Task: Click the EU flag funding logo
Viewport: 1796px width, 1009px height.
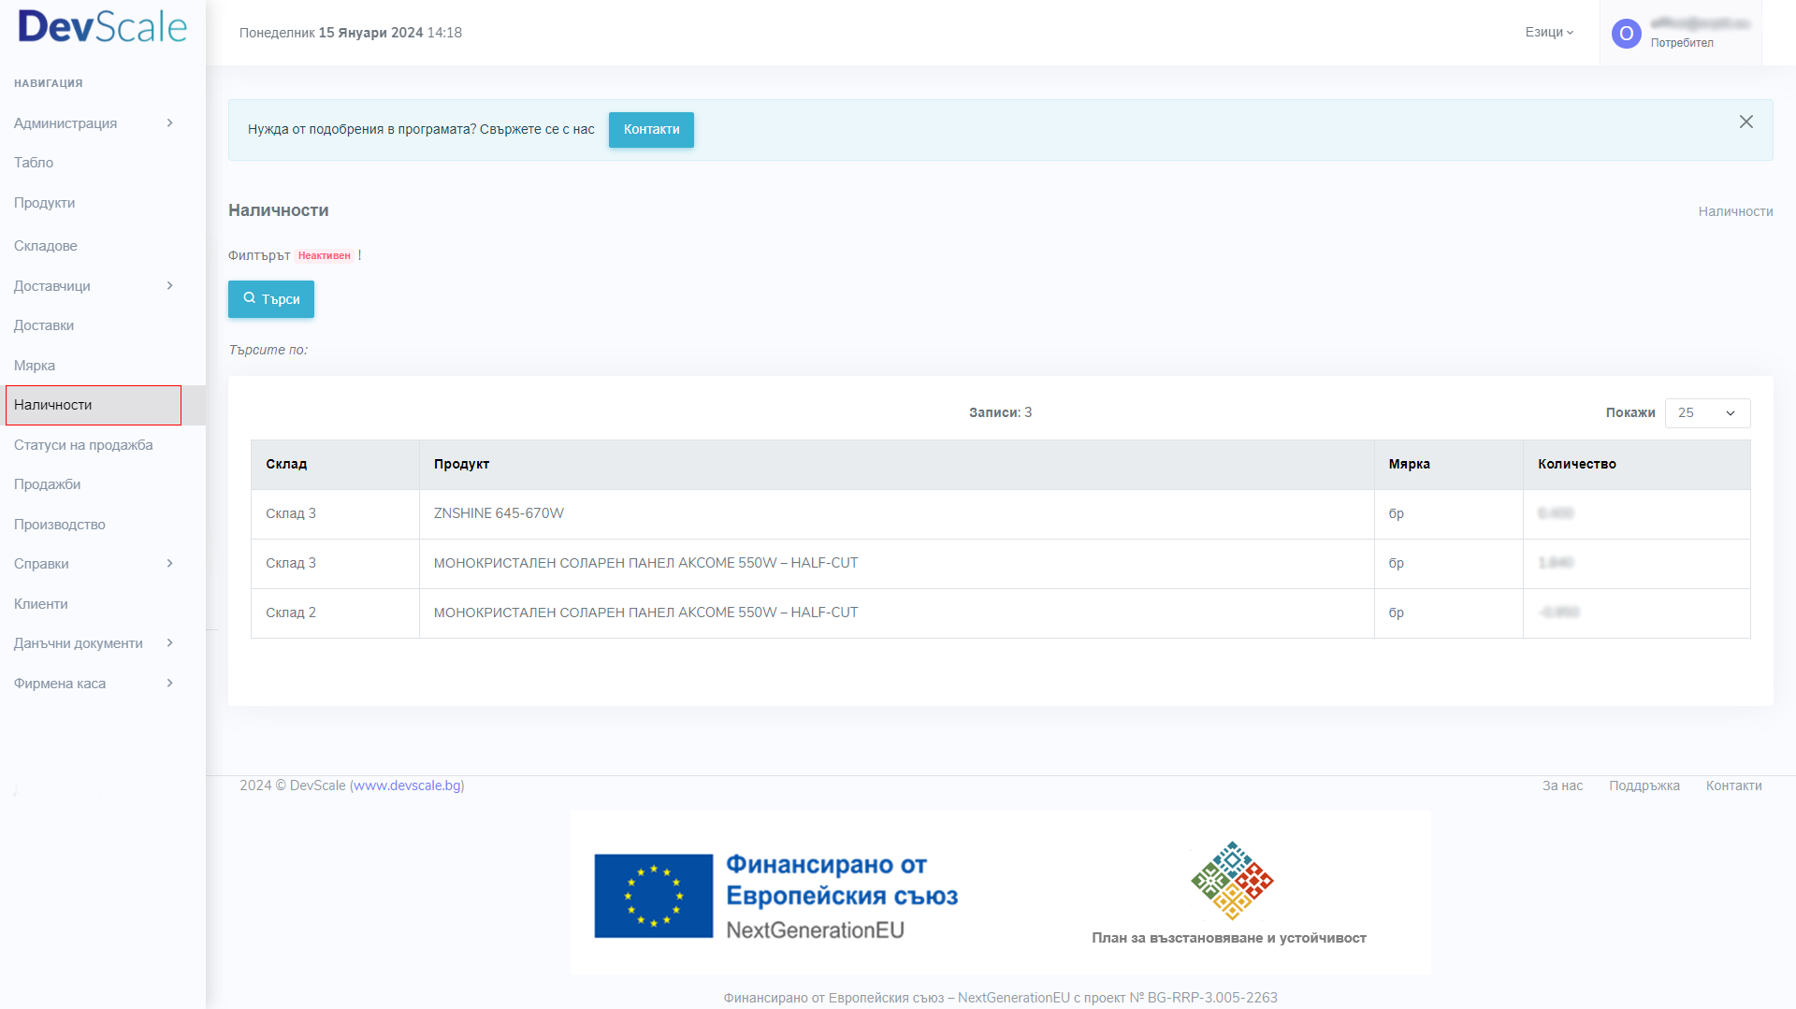Action: (x=653, y=896)
